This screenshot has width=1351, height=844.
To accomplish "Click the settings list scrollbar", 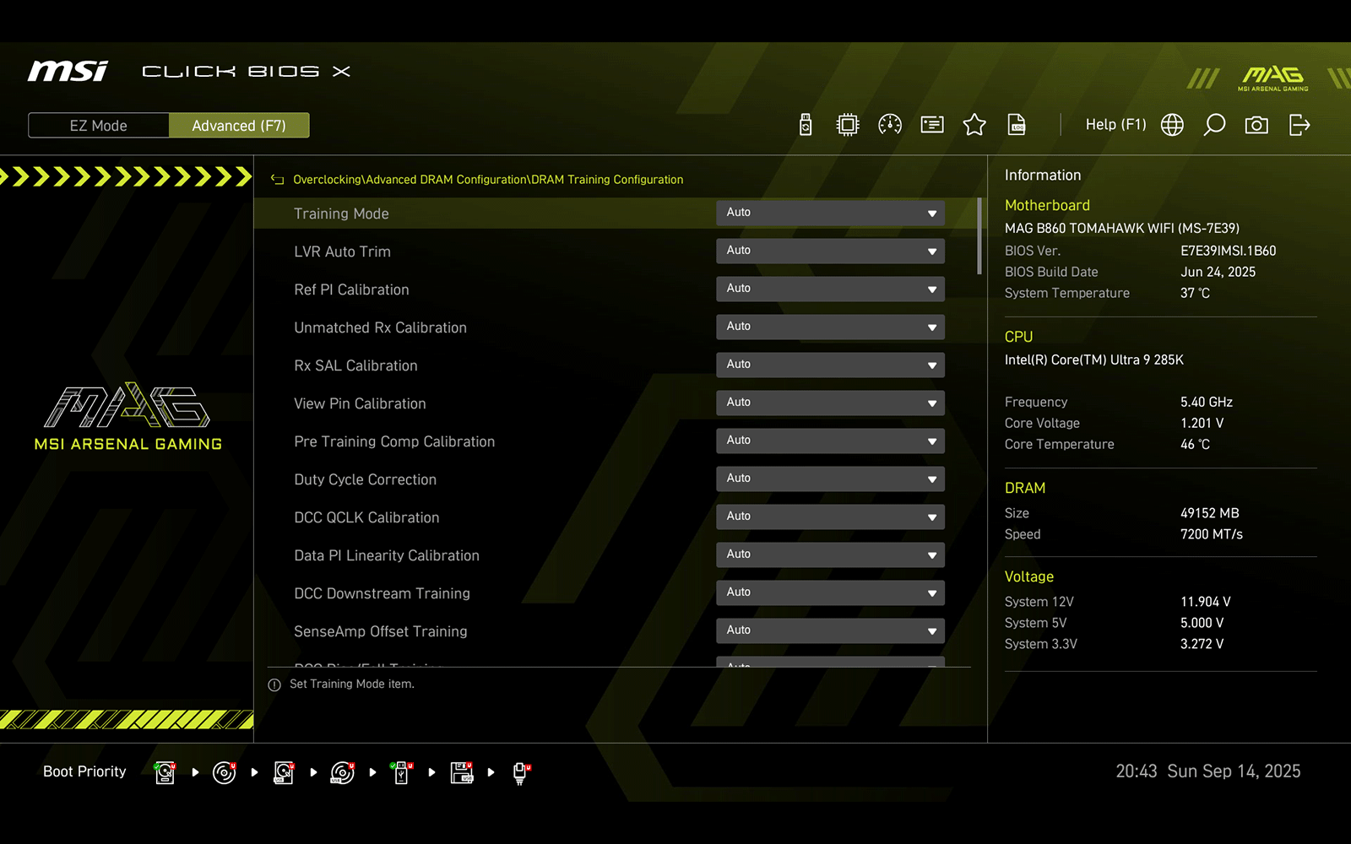I will coord(979,236).
